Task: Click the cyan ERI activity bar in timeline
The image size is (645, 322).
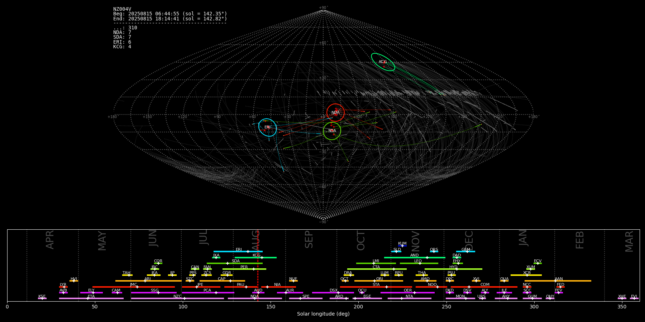Action: pos(238,252)
